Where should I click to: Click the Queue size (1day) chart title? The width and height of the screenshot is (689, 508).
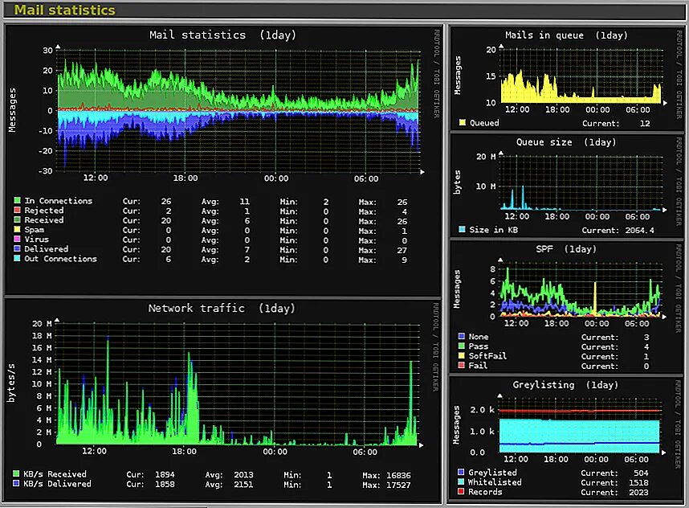pyautogui.click(x=566, y=142)
